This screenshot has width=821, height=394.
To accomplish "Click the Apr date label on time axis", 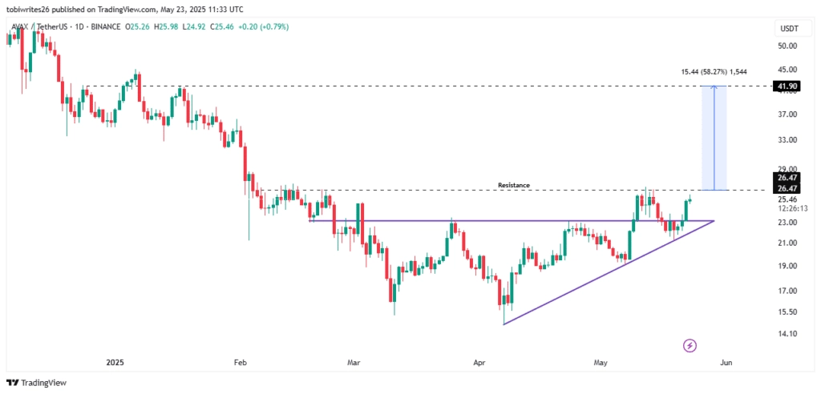I will (x=479, y=362).
